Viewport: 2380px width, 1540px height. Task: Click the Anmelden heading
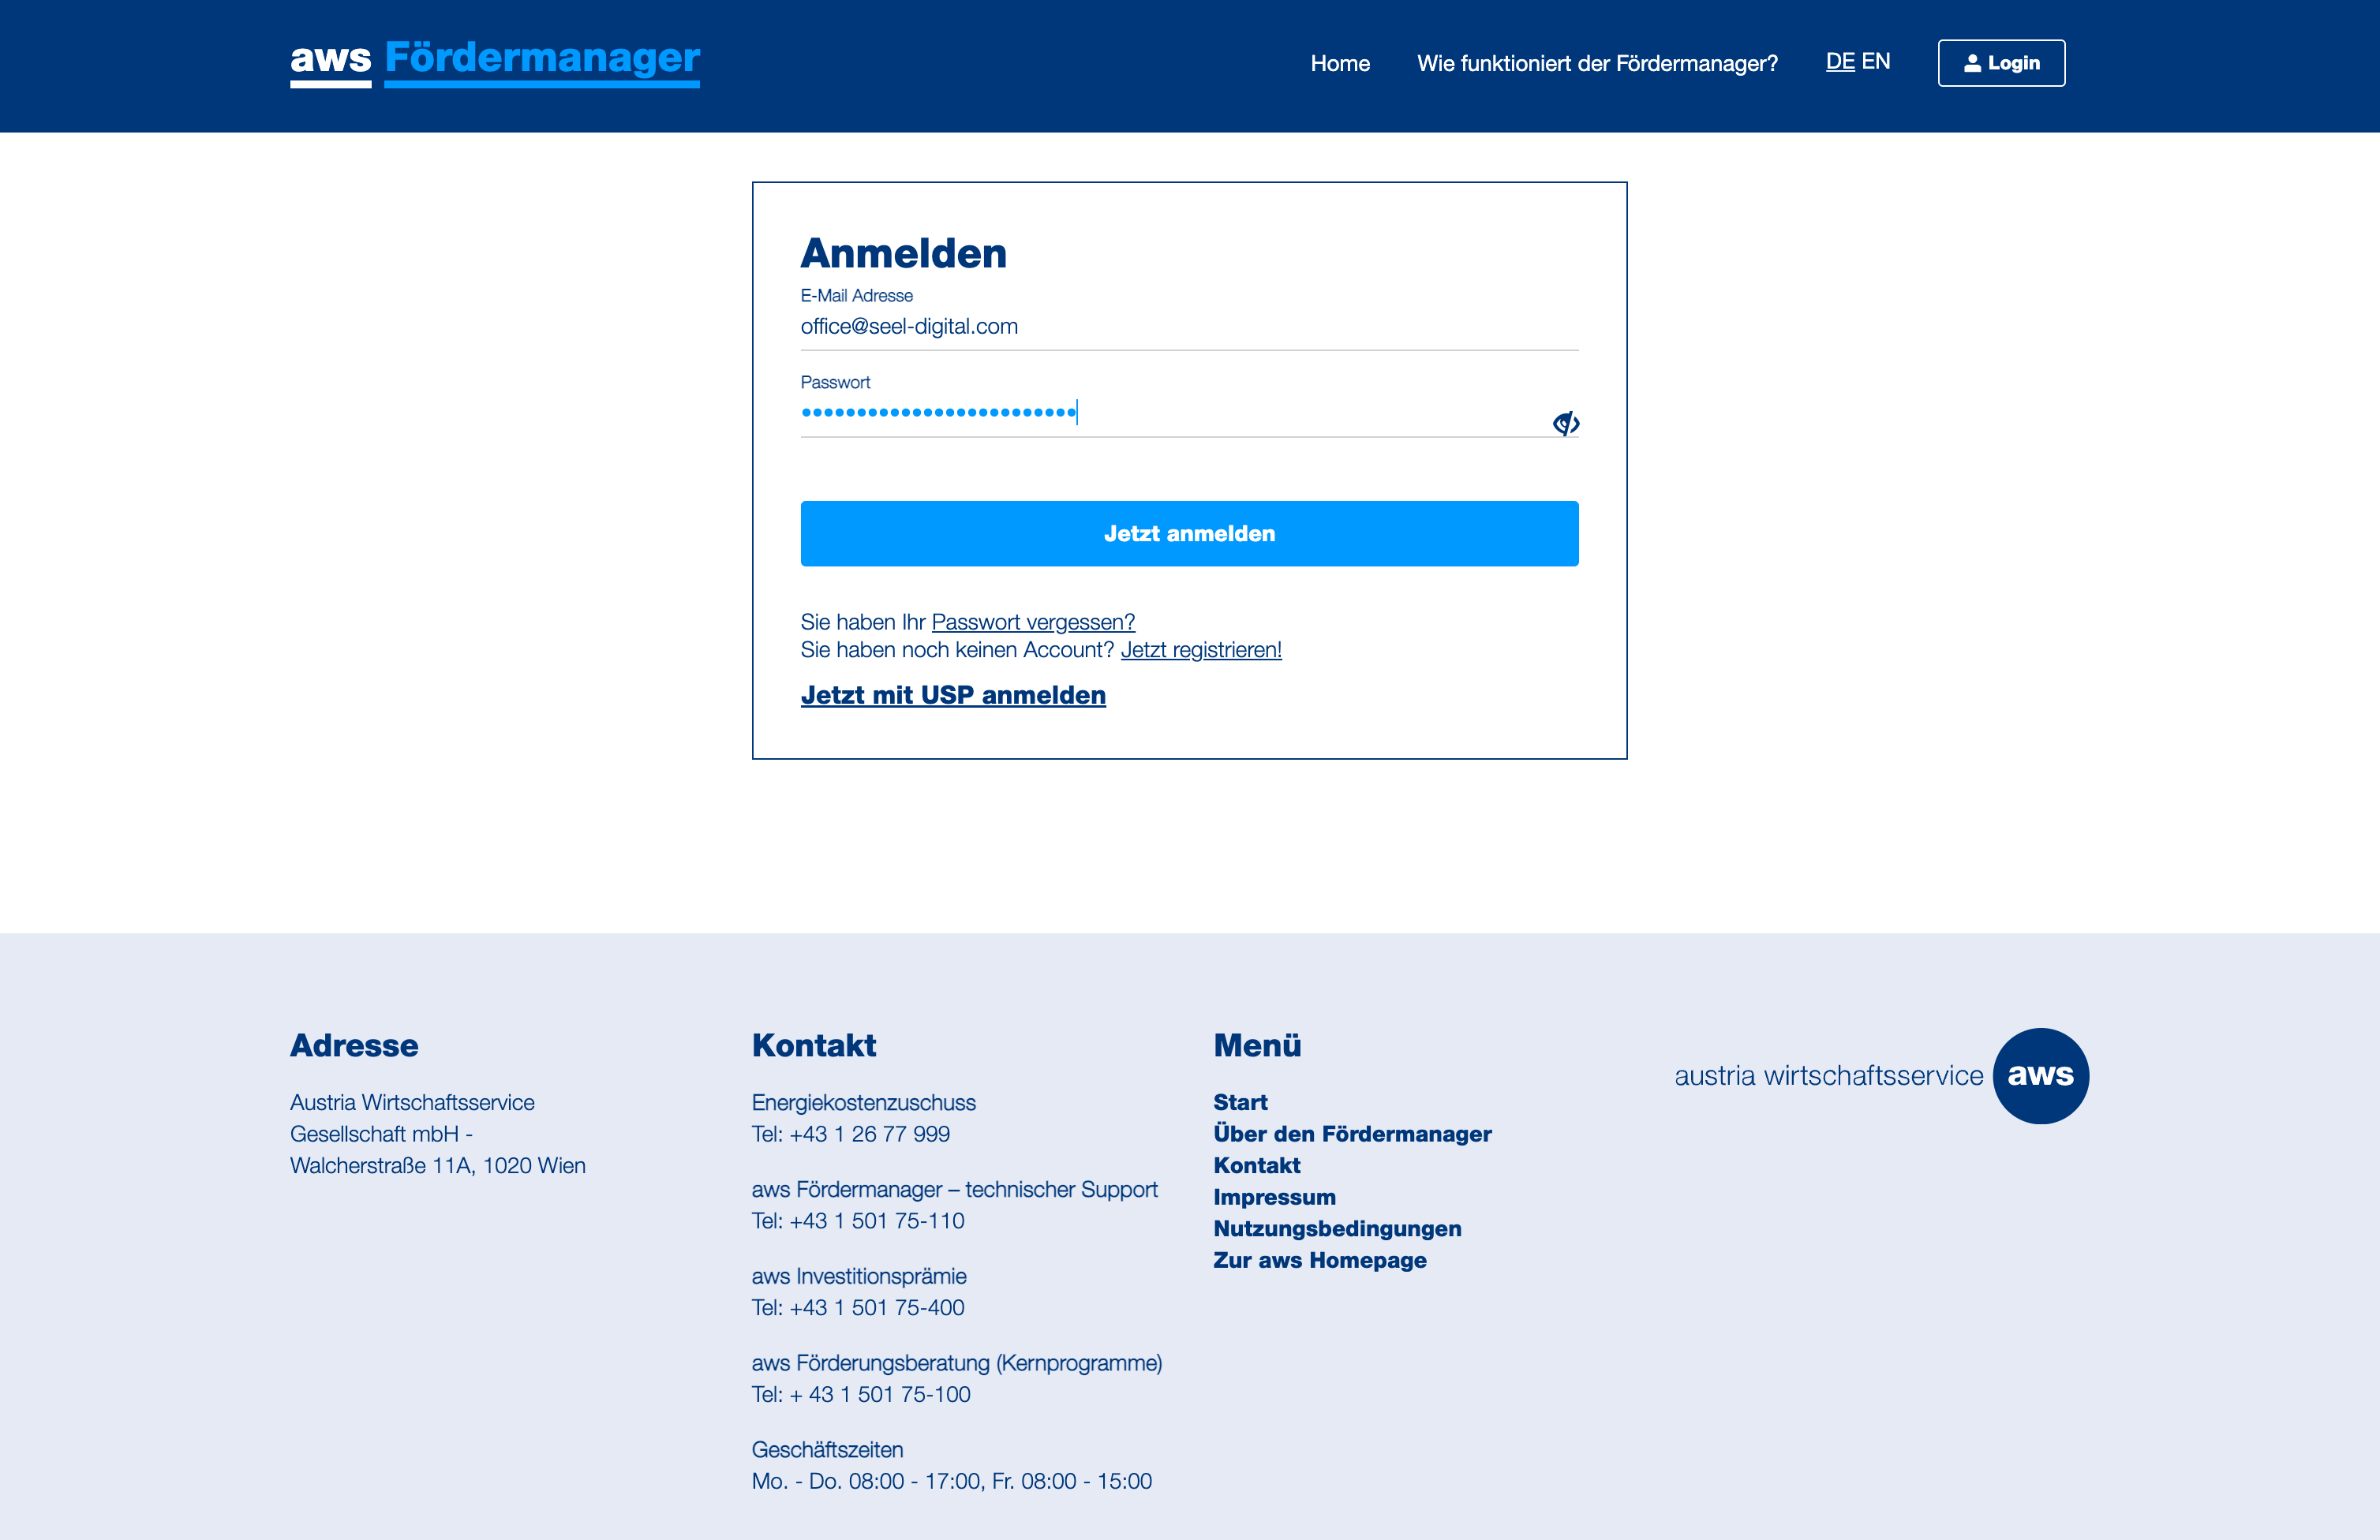pyautogui.click(x=903, y=253)
